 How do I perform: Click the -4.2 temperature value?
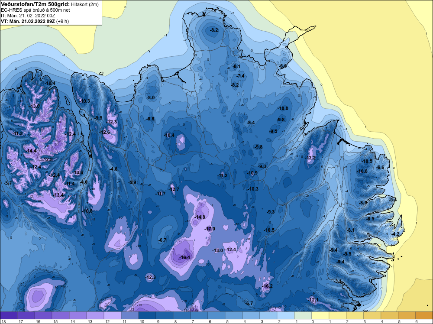pyautogui.click(x=395, y=234)
